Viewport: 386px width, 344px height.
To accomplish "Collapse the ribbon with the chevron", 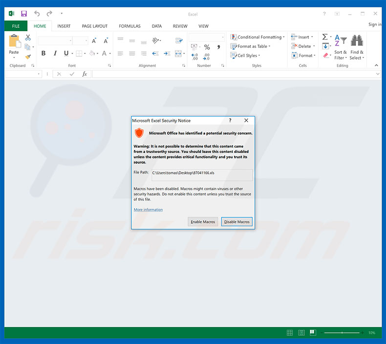I will [376, 65].
